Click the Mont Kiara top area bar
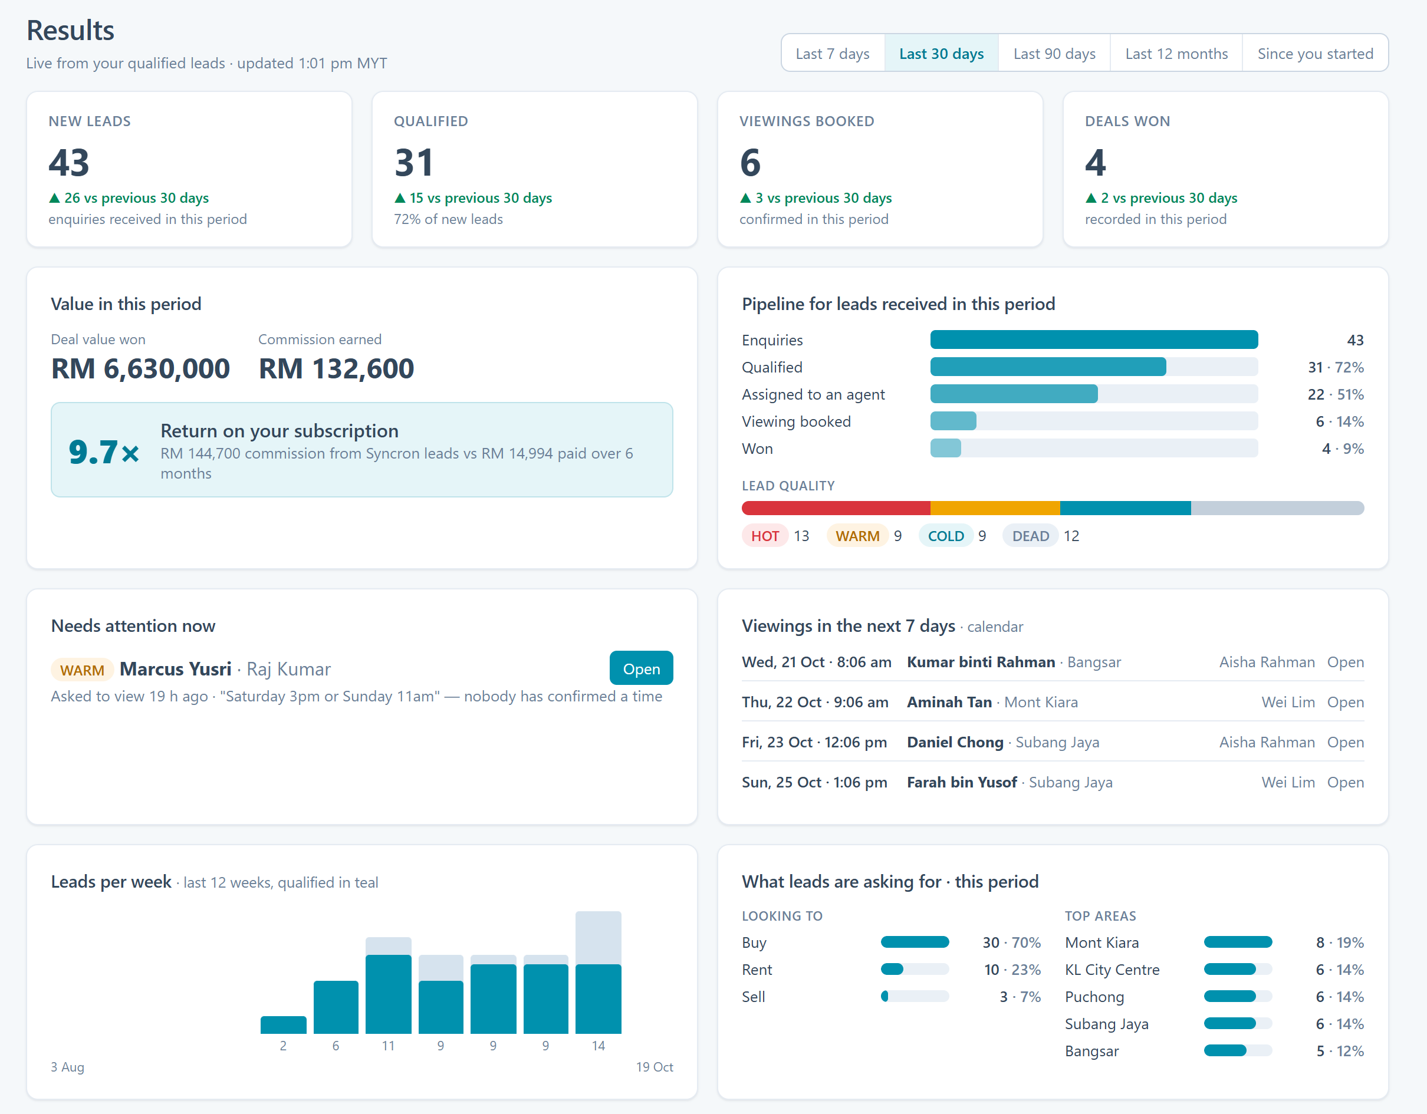 pyautogui.click(x=1238, y=942)
